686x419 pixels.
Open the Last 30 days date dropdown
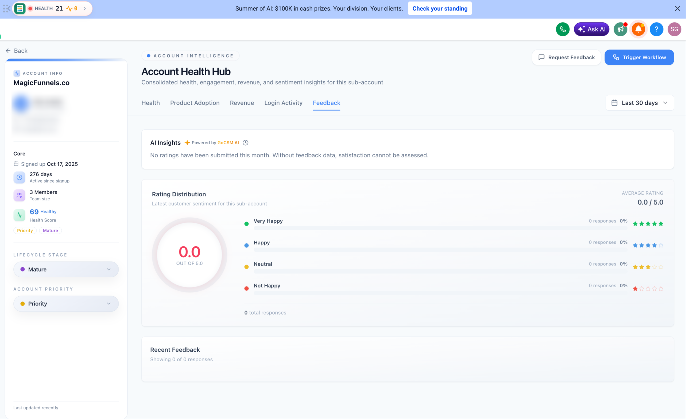coord(640,103)
